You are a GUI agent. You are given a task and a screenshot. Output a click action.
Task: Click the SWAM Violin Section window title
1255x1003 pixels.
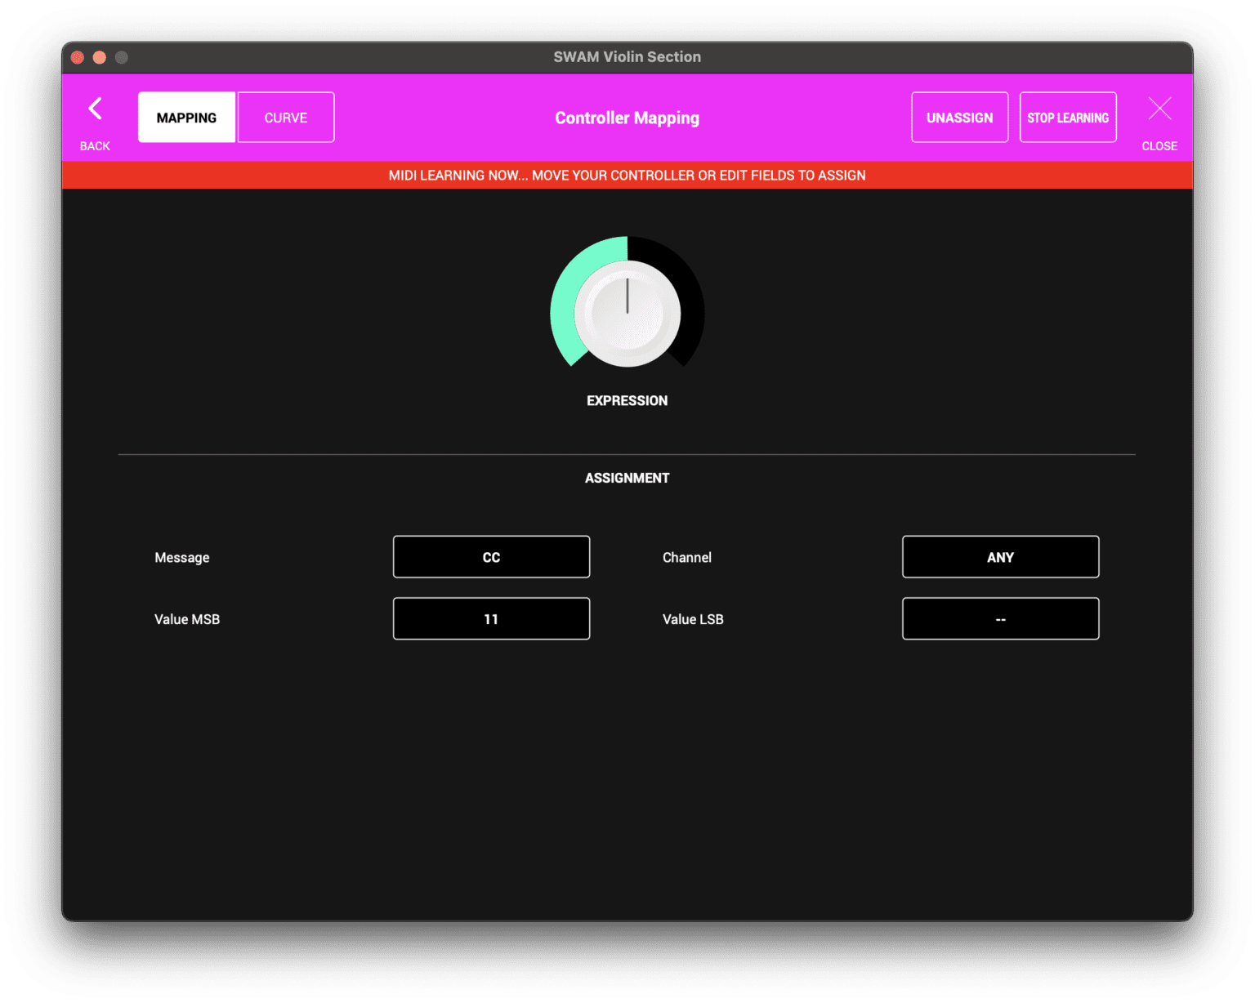pos(627,57)
